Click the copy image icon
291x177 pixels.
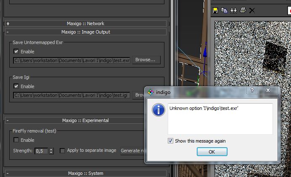[x=224, y=10]
